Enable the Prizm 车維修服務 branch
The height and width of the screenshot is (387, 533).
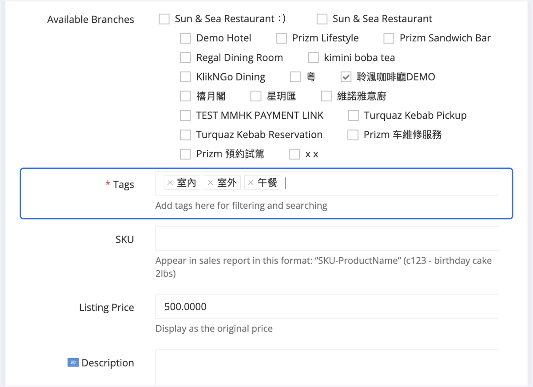tap(353, 135)
